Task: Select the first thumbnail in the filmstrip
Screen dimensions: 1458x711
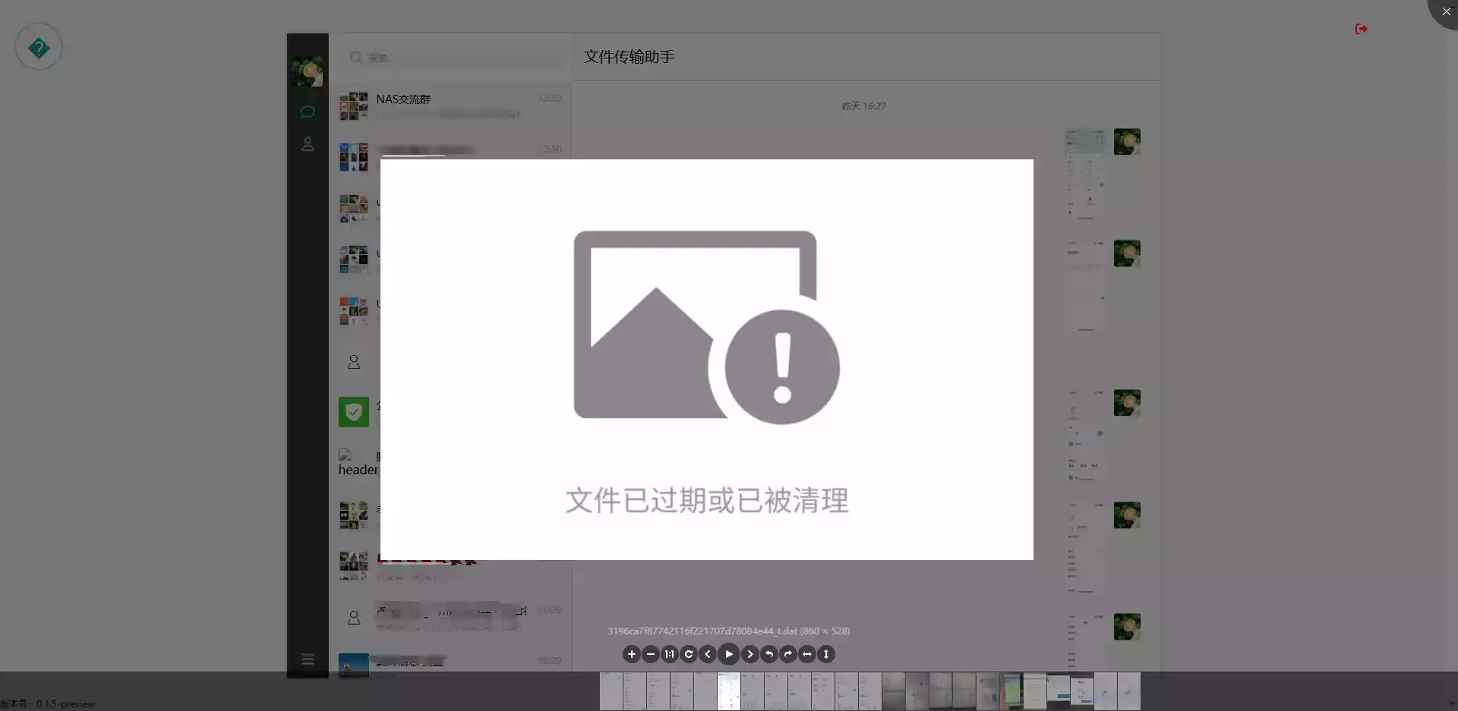Action: coord(611,691)
